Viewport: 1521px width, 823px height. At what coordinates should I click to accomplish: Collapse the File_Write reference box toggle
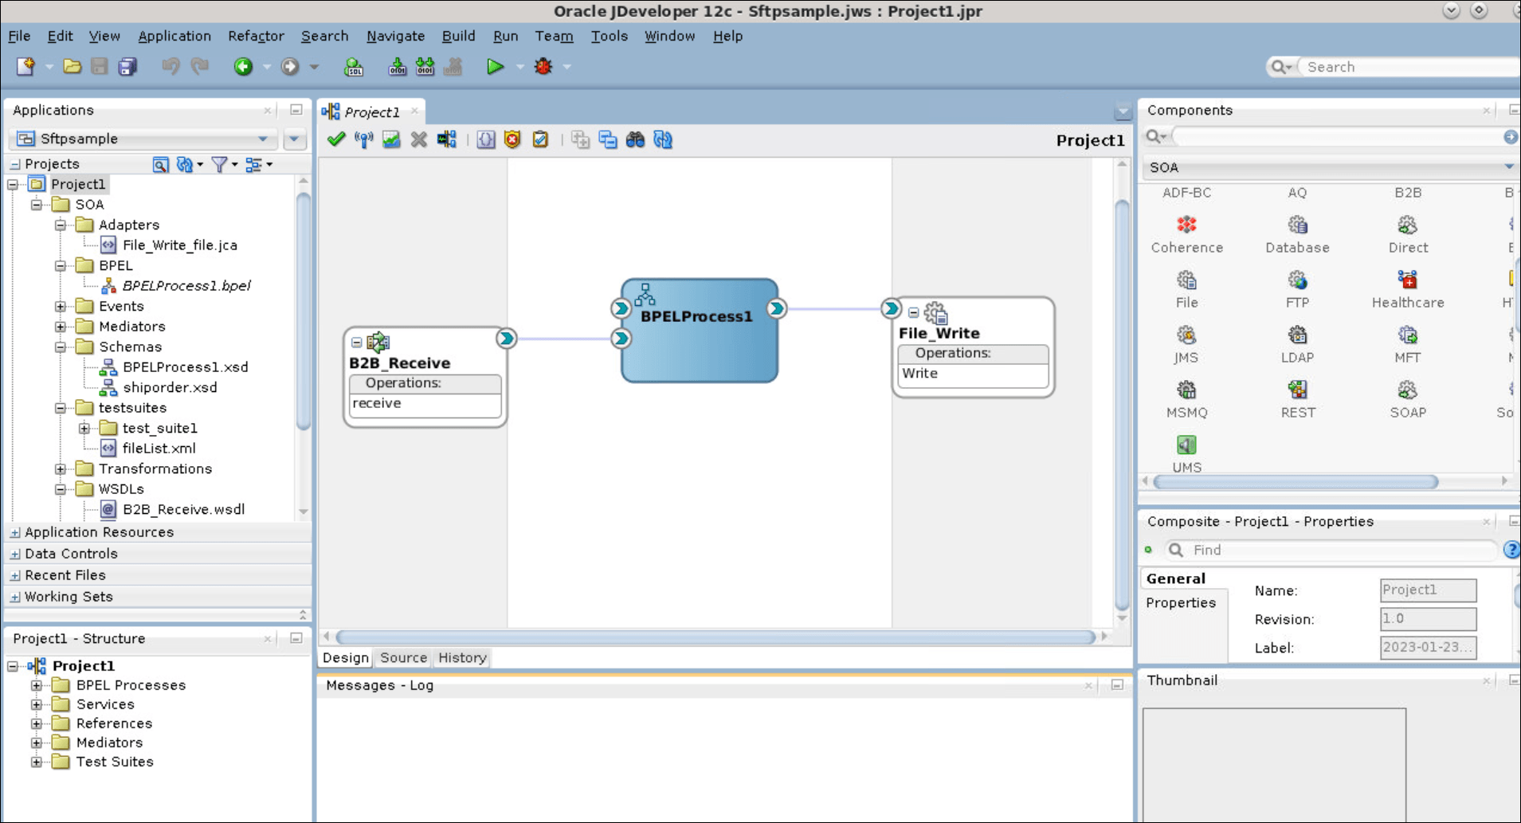tap(914, 312)
